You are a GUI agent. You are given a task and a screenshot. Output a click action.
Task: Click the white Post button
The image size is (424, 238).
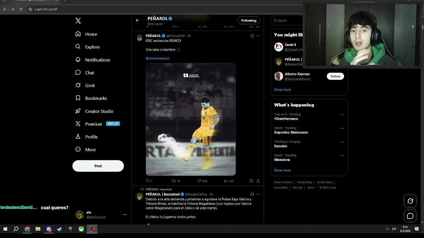(x=98, y=166)
